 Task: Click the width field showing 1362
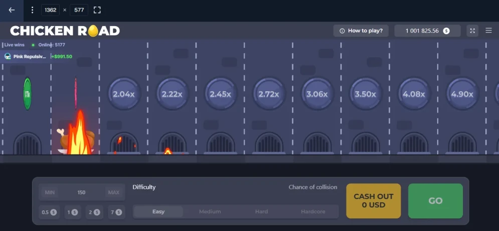point(50,10)
